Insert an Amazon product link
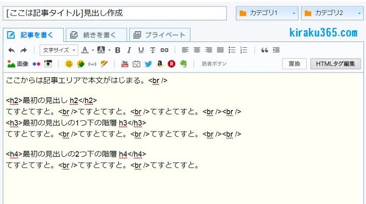Screen dimensions: 366x204 tap(160, 64)
